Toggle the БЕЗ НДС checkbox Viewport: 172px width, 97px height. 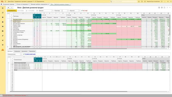(x=82, y=11)
